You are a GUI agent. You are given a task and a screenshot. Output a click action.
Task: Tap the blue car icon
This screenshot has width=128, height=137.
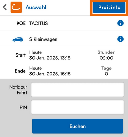coord(18,40)
